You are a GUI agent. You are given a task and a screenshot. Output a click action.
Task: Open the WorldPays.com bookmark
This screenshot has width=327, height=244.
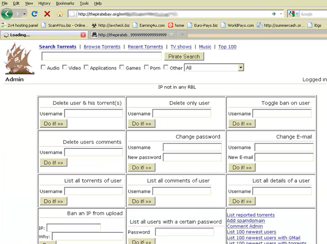[237, 25]
